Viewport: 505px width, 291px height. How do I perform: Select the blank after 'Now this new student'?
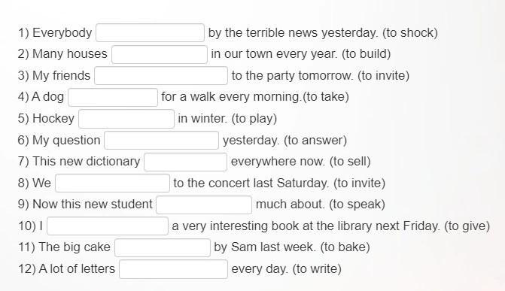coord(204,205)
